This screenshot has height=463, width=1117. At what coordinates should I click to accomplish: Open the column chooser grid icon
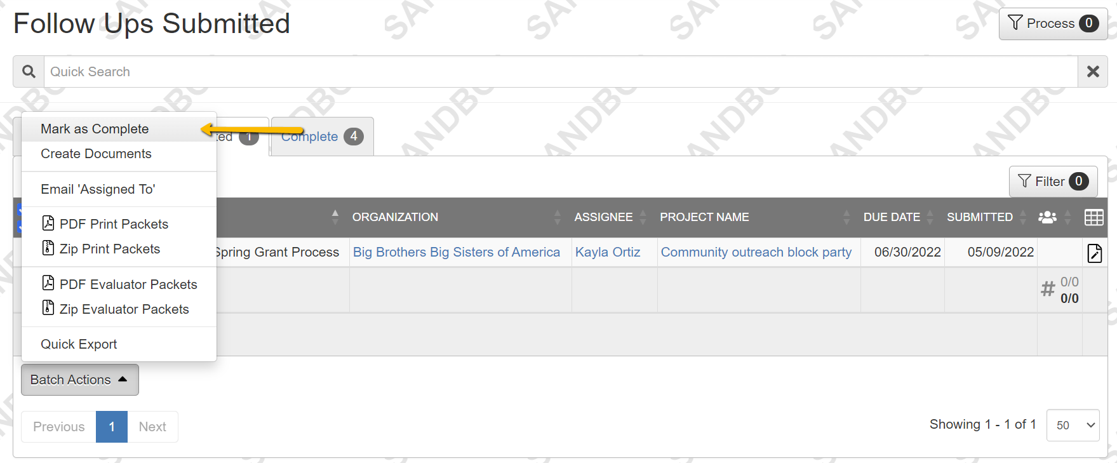coord(1094,217)
